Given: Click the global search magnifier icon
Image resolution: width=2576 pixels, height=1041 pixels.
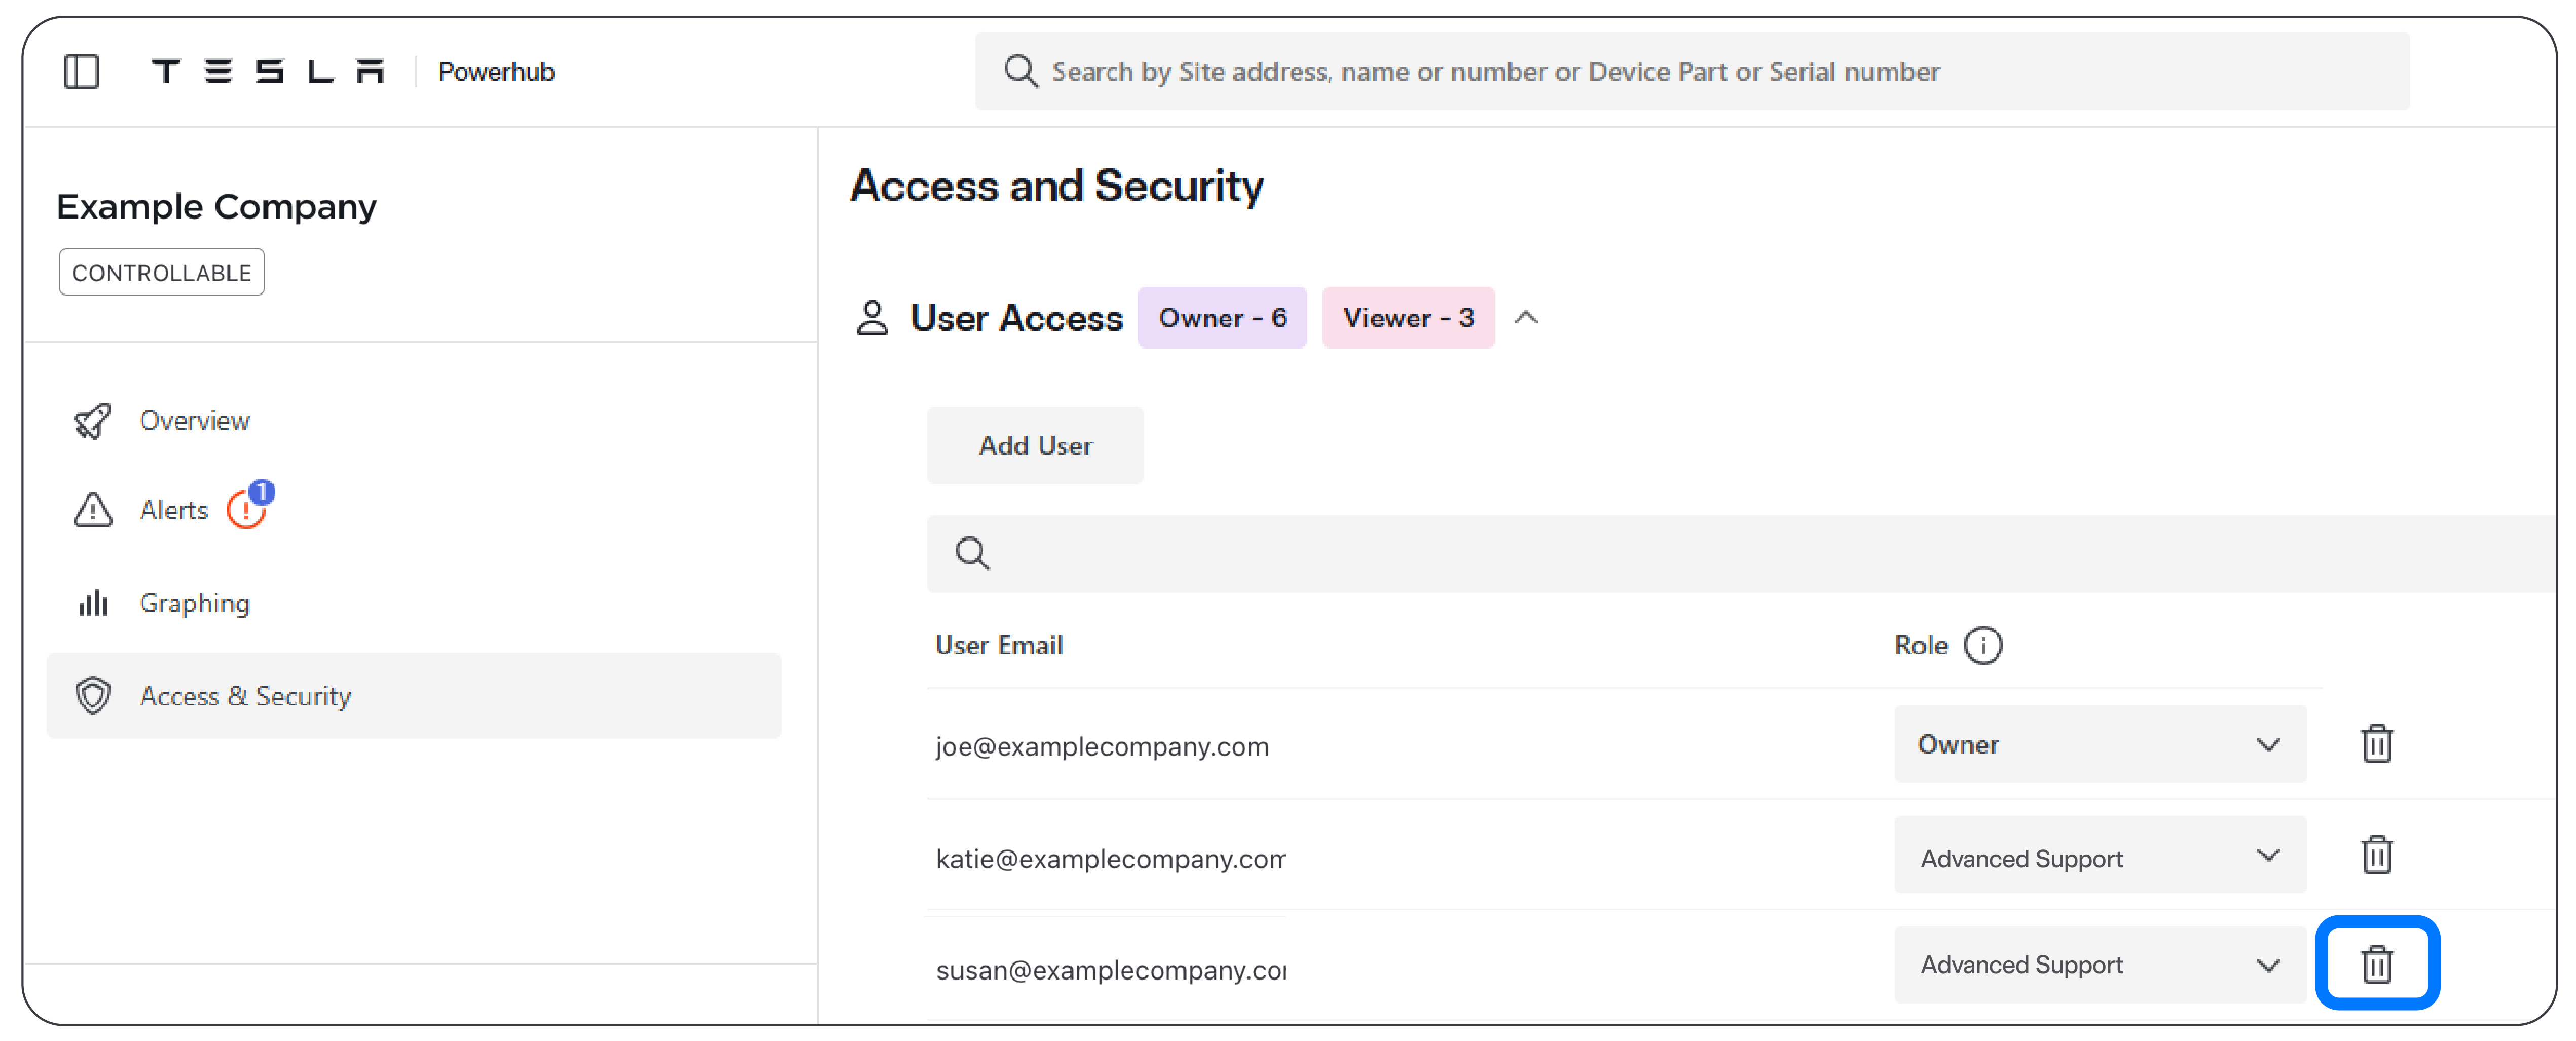Looking at the screenshot, I should (x=1020, y=72).
